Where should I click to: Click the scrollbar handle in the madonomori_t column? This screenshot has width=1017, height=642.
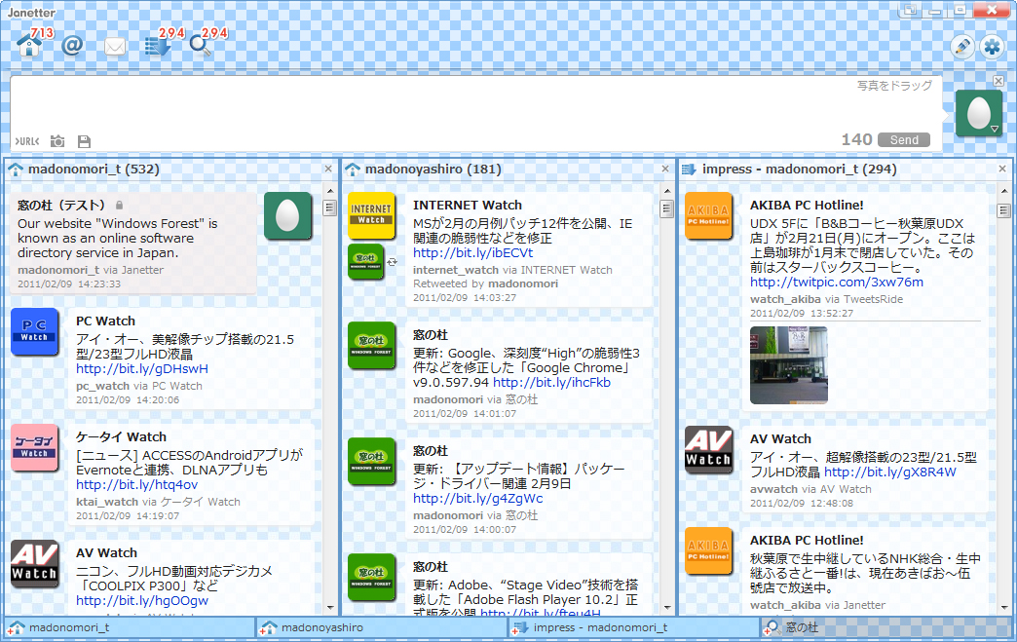(x=329, y=208)
